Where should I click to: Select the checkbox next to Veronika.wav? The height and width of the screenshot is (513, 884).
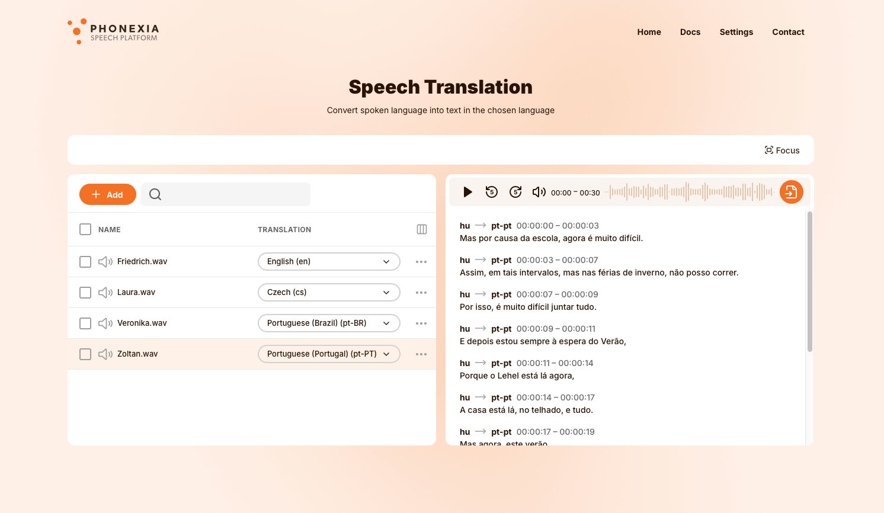[x=85, y=323]
